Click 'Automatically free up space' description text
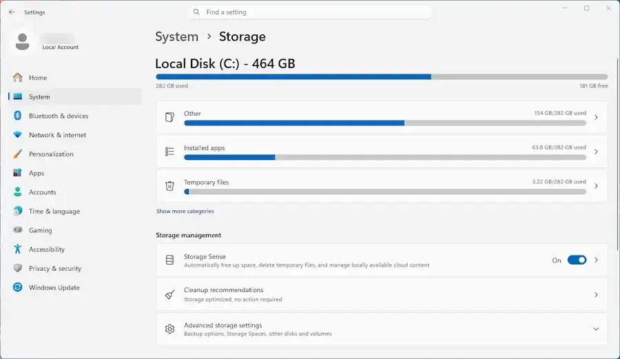Viewport: 620px width, 359px height. click(307, 265)
